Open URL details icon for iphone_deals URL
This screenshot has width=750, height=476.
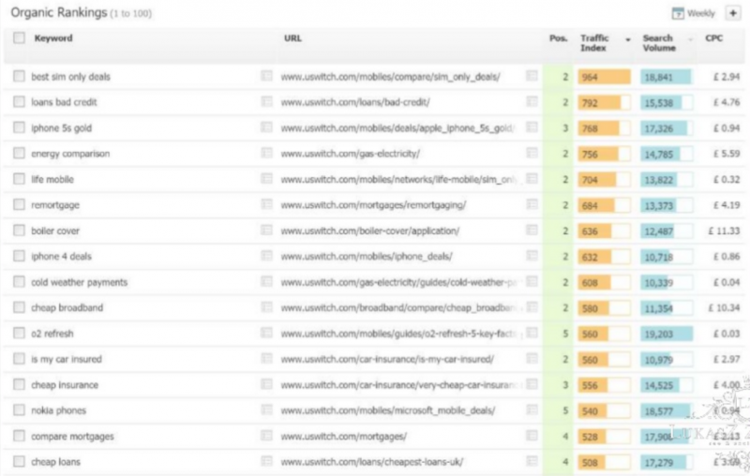point(532,256)
